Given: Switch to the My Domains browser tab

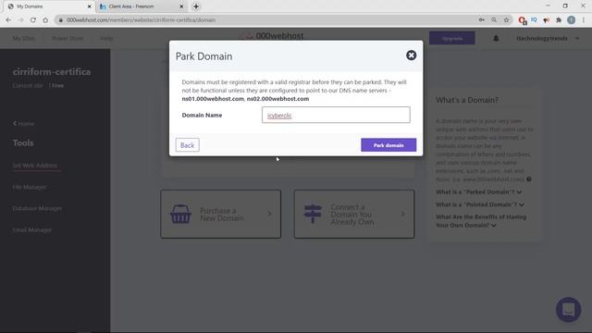Looking at the screenshot, I should point(47,6).
